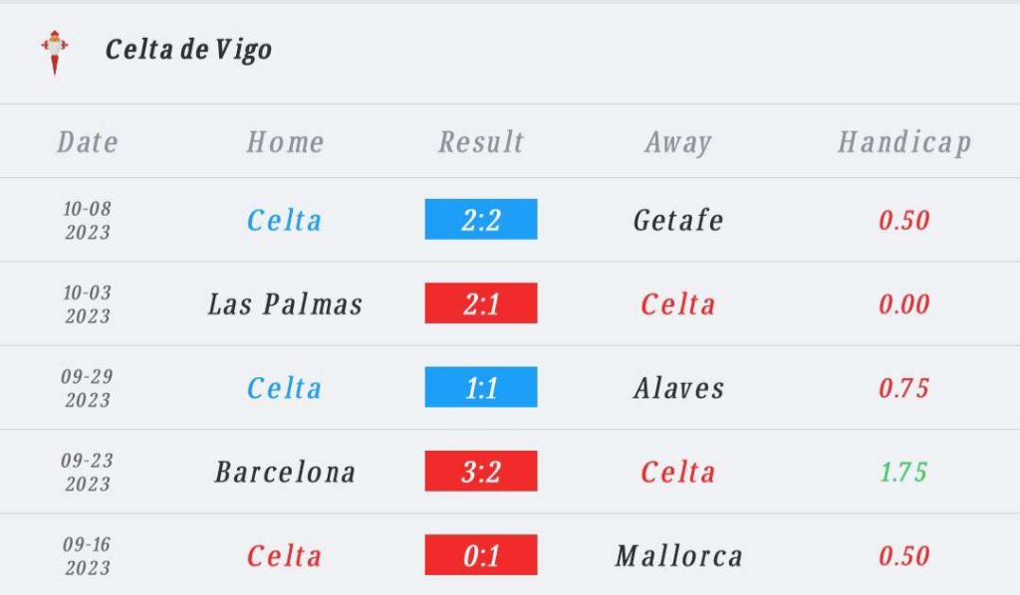Open the 2:2 result against Getafe
Screen dimensions: 1020x595
tap(481, 220)
